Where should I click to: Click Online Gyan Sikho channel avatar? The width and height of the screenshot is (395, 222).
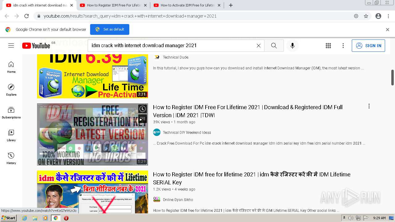157,199
